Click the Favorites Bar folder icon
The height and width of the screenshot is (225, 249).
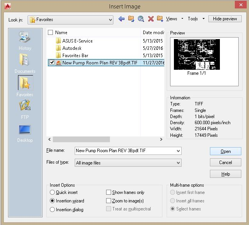(x=58, y=55)
